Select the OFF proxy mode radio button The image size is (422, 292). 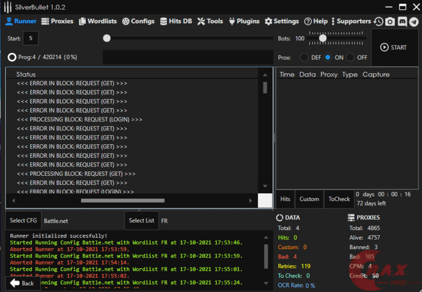click(351, 57)
